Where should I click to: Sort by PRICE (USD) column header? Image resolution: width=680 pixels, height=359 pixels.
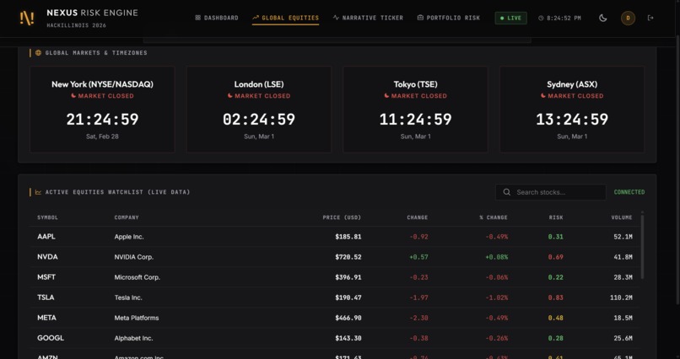coord(342,217)
